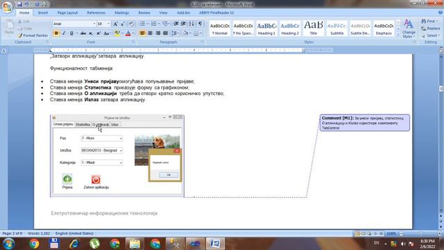Save document from Quick Access Toolbar
Viewport: 444px width, 250px height.
pyautogui.click(x=19, y=4)
